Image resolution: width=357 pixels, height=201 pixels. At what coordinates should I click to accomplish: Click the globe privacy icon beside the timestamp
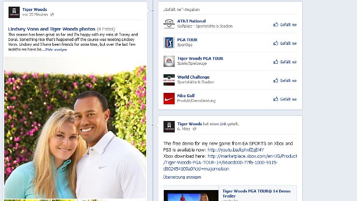tap(52, 15)
